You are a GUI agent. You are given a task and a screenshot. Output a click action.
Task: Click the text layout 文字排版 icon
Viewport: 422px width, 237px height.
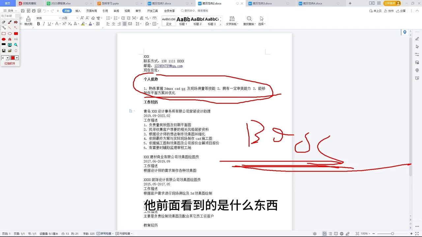pos(232,19)
